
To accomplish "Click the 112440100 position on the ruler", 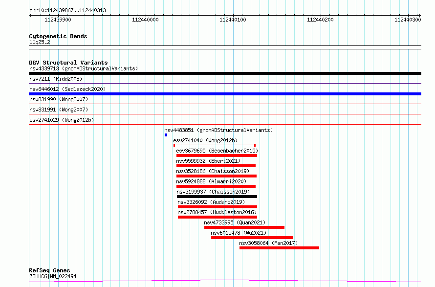I will tap(233, 20).
